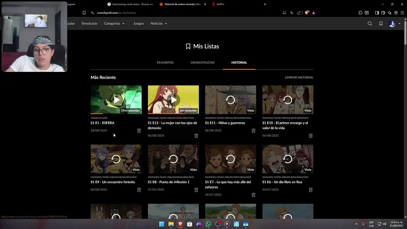The height and width of the screenshot is (229, 407).
Task: Open Brave VPN shield icon in toolbar
Action: pos(396,13)
